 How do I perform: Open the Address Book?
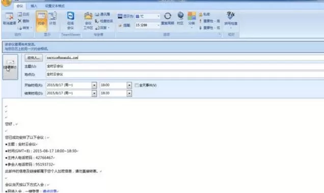pyautogui.click(x=102, y=14)
